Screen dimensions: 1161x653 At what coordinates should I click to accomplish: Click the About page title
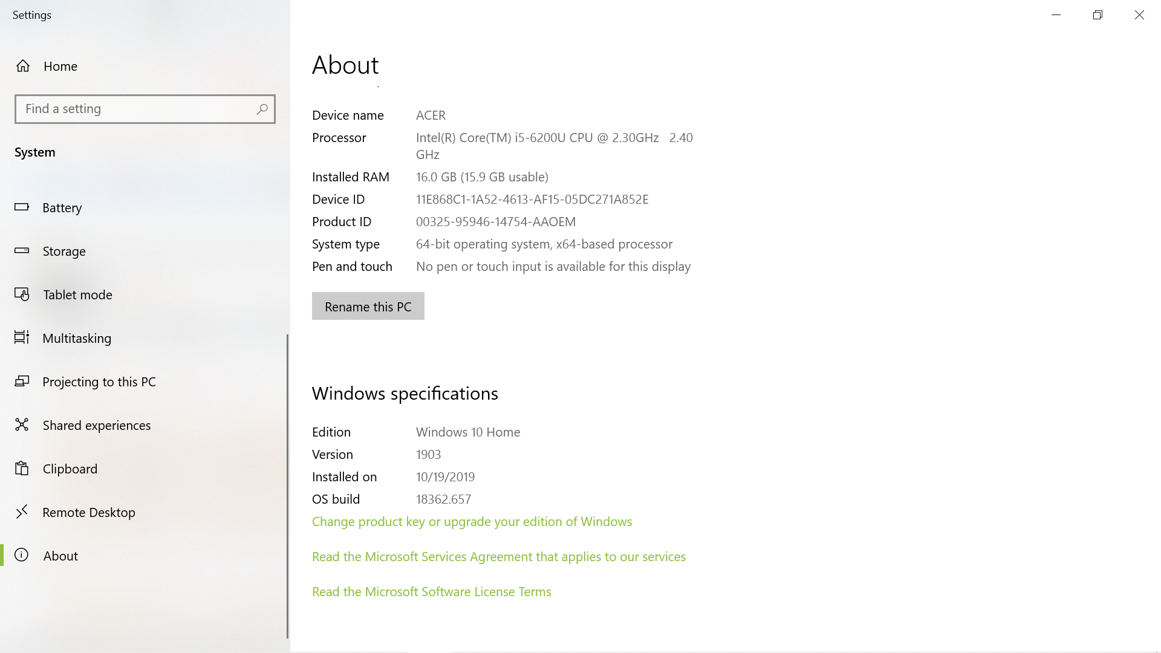coord(345,65)
